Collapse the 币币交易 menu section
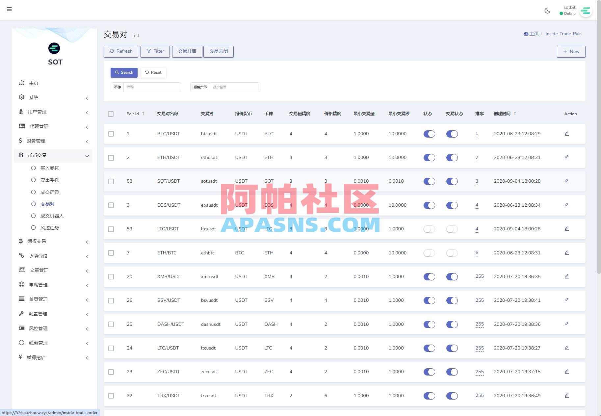This screenshot has height=416, width=601. click(x=53, y=155)
